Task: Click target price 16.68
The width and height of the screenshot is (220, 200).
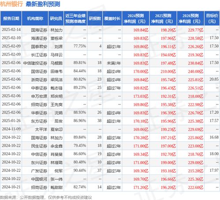Action: [214, 137]
